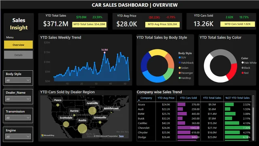
Task: Expand the Engine dropdown filter
Action: pyautogui.click(x=18, y=137)
